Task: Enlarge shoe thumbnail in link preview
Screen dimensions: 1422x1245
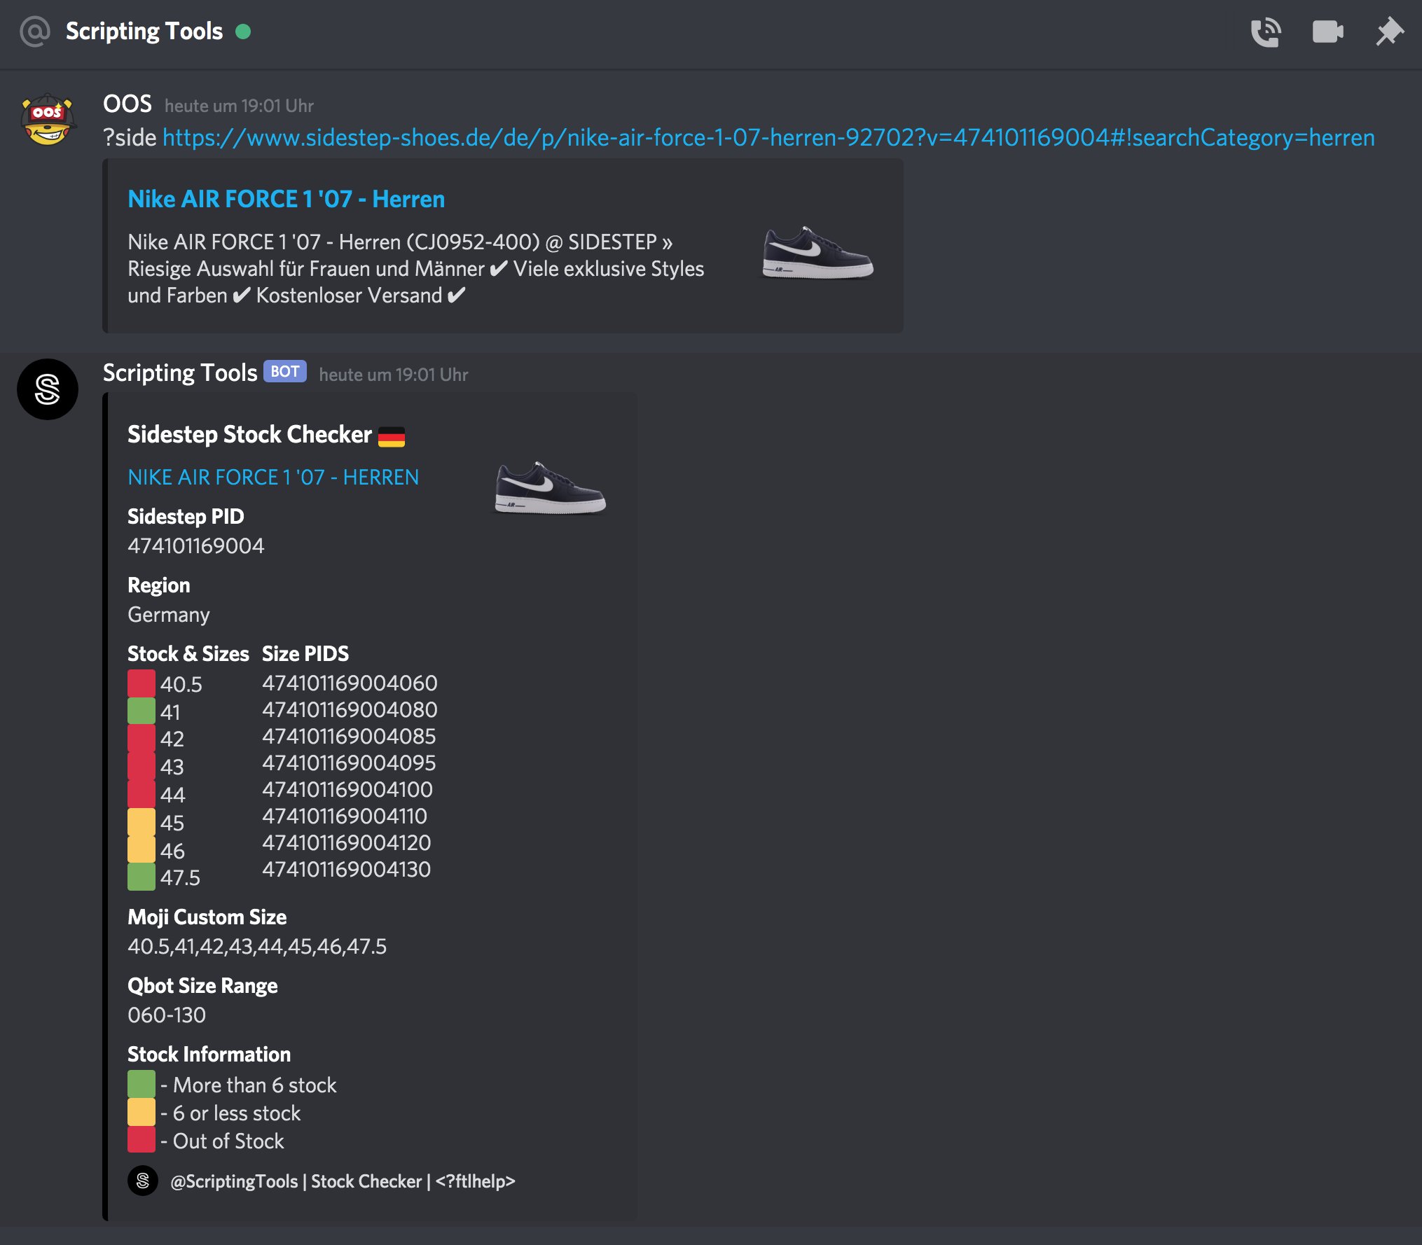Action: coord(817,253)
